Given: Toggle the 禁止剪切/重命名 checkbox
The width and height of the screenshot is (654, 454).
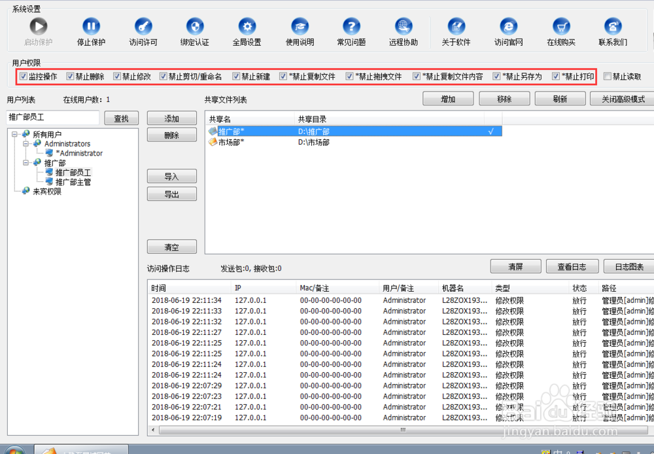Looking at the screenshot, I should pyautogui.click(x=163, y=77).
